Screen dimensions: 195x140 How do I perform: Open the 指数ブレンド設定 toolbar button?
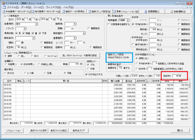[99, 12]
